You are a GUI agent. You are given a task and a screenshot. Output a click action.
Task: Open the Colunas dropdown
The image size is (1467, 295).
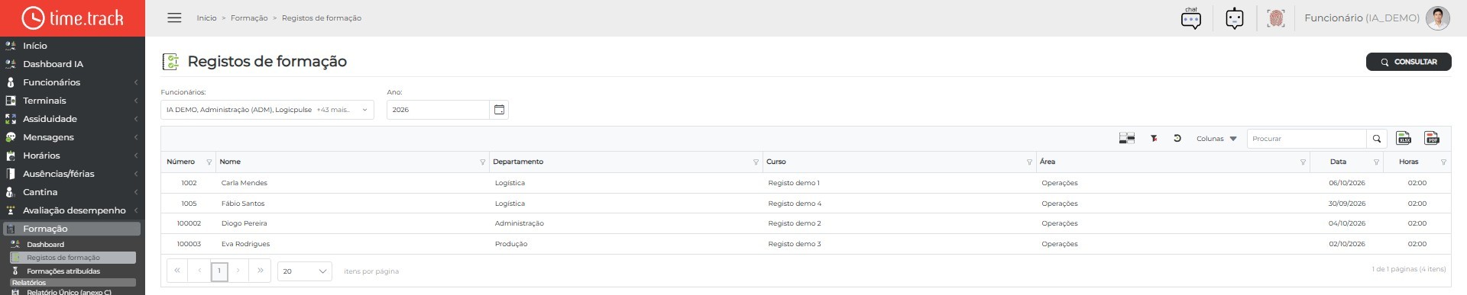pyautogui.click(x=1216, y=139)
